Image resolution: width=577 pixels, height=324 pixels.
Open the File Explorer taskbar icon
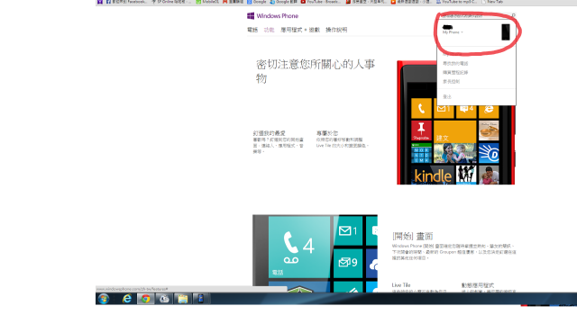coord(182,299)
